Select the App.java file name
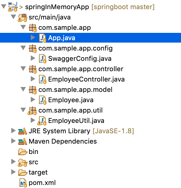Image resolution: width=181 pixels, height=188 pixels. pyautogui.click(x=62, y=38)
